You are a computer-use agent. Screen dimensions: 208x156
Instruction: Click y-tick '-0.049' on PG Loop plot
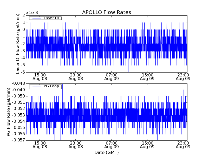point(18,90)
